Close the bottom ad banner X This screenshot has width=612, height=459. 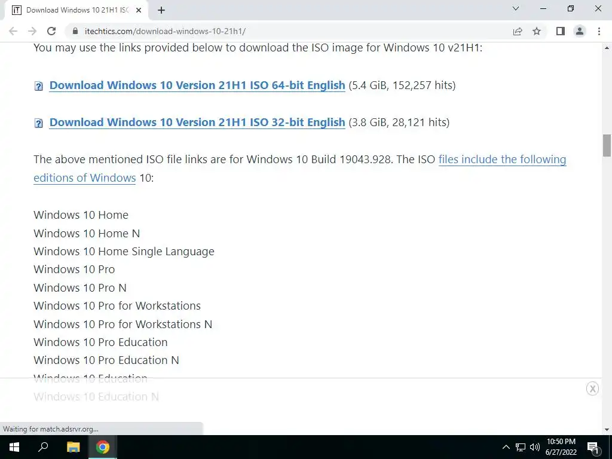point(592,388)
